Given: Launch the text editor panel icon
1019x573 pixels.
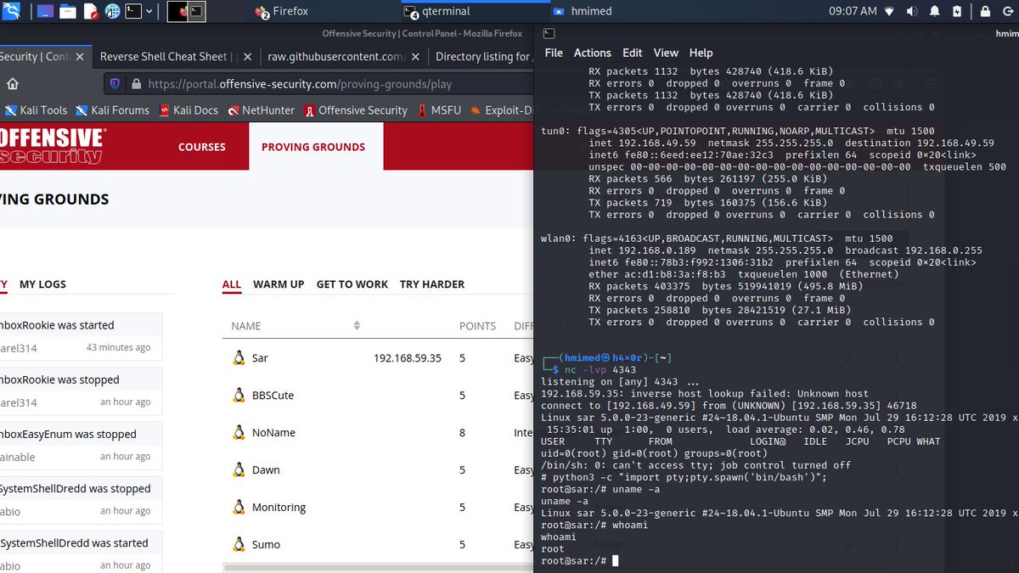Looking at the screenshot, I should pyautogui.click(x=89, y=12).
